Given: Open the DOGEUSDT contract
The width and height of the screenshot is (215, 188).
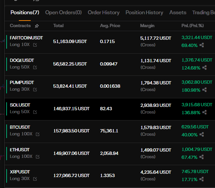Looking at the screenshot, I should click(x=22, y=60).
